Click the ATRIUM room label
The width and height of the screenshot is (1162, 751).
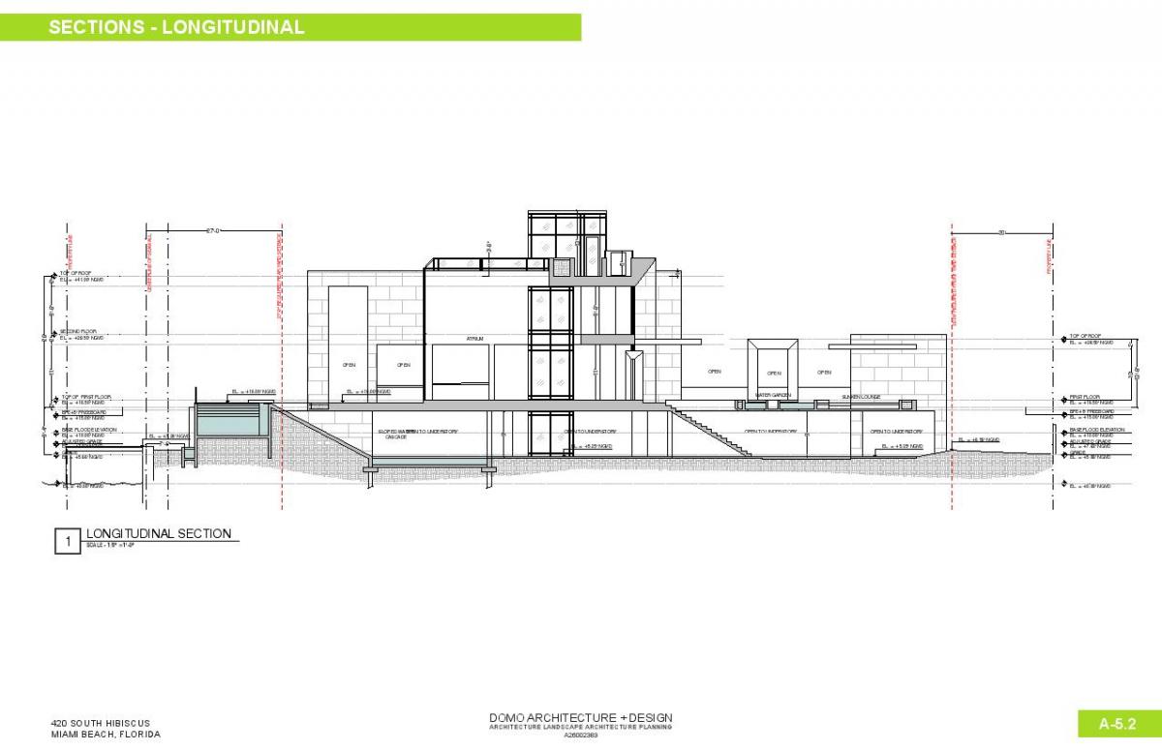click(x=474, y=340)
